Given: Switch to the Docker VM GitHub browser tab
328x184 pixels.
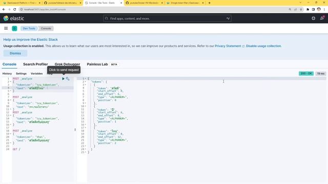Looking at the screenshot, I should pos(145,3).
